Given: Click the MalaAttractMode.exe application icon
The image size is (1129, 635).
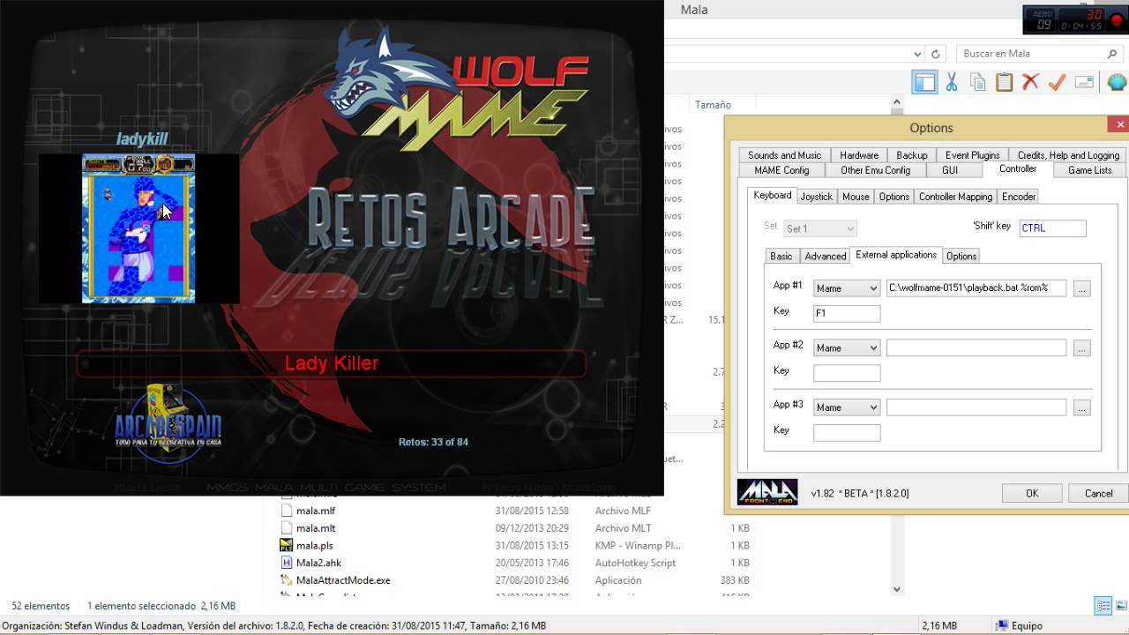Looking at the screenshot, I should 286,580.
